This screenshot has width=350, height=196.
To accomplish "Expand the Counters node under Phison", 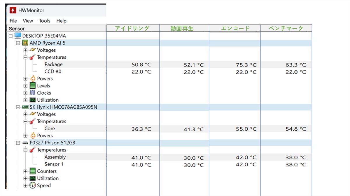I will 25,171.
